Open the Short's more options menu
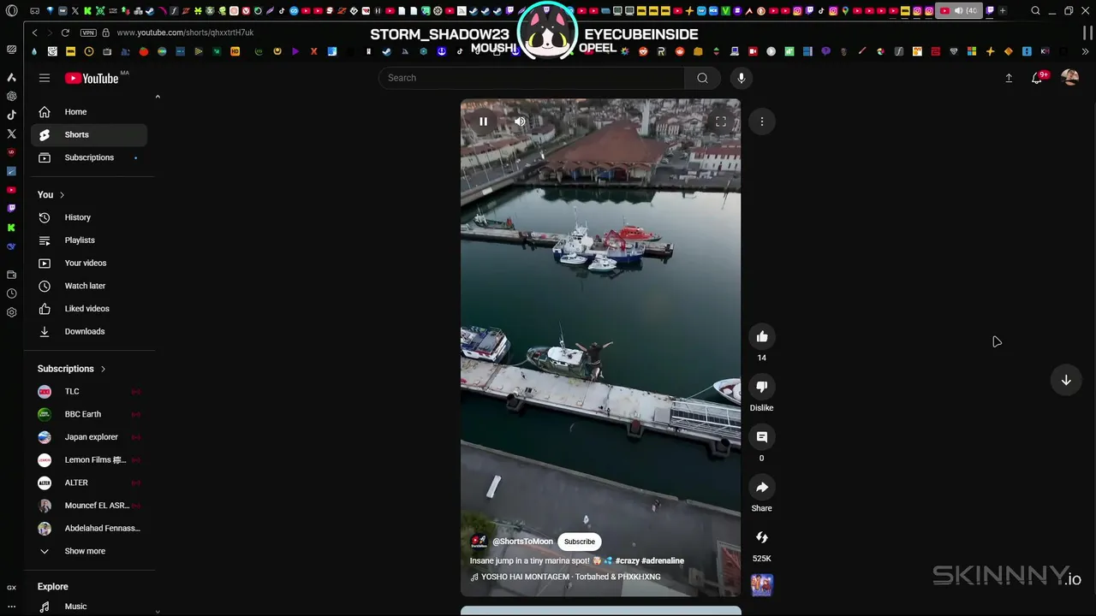The height and width of the screenshot is (616, 1096). coord(761,121)
